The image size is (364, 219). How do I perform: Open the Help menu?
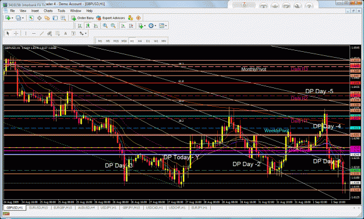(x=89, y=10)
